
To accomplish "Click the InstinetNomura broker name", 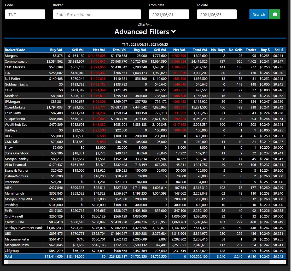I will click(x=16, y=176).
